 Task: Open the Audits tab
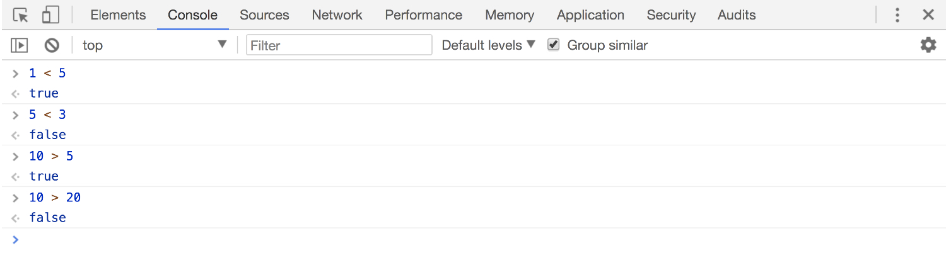(x=737, y=15)
